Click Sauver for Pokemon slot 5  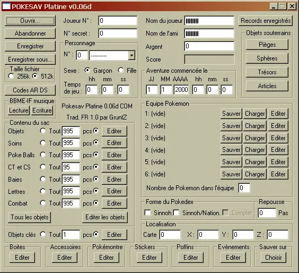pyautogui.click(x=231, y=162)
